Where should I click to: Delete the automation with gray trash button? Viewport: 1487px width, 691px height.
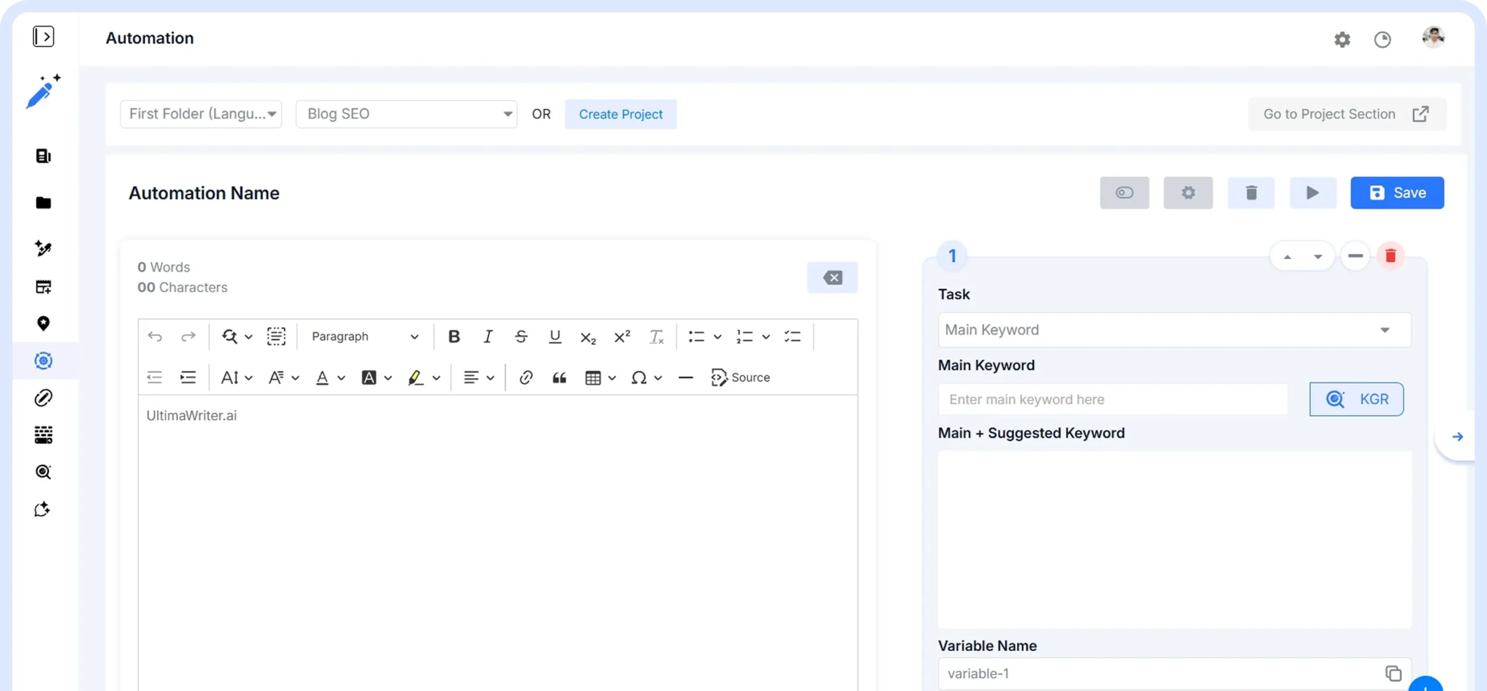[1251, 193]
